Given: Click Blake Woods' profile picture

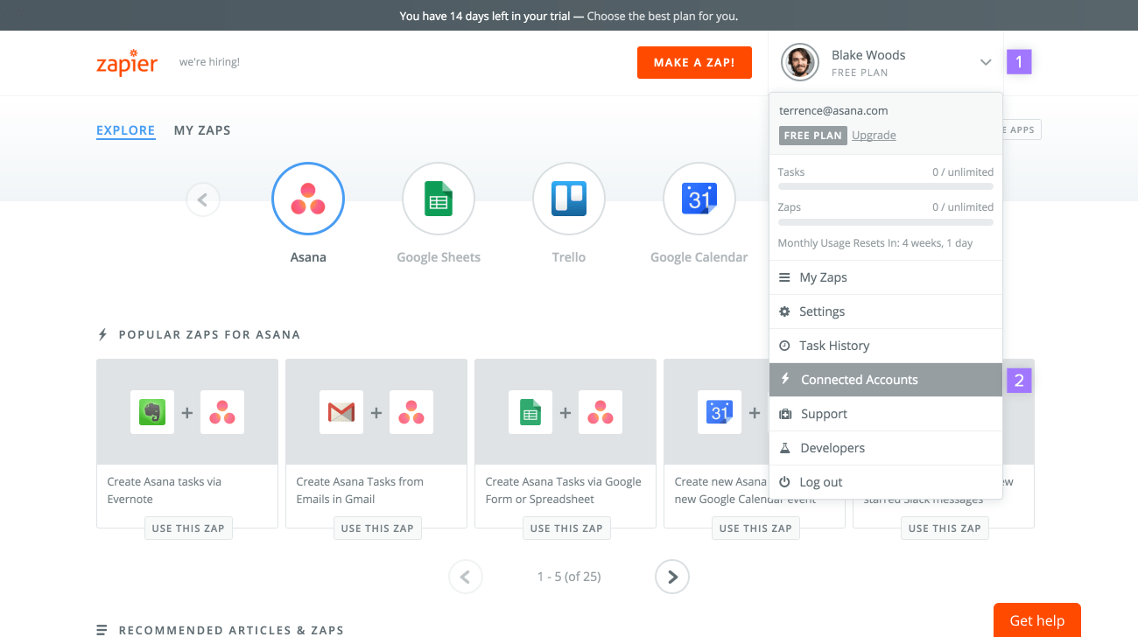Looking at the screenshot, I should tap(799, 62).
